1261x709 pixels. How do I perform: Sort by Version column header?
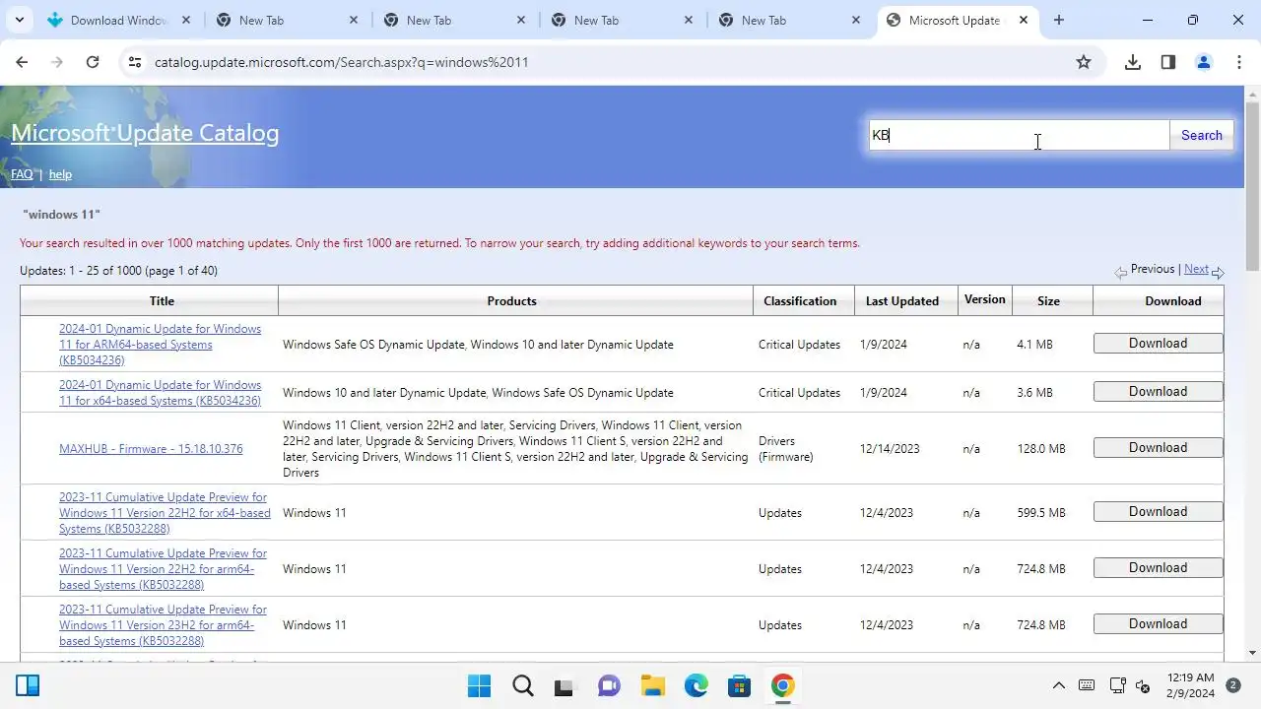[x=984, y=299]
